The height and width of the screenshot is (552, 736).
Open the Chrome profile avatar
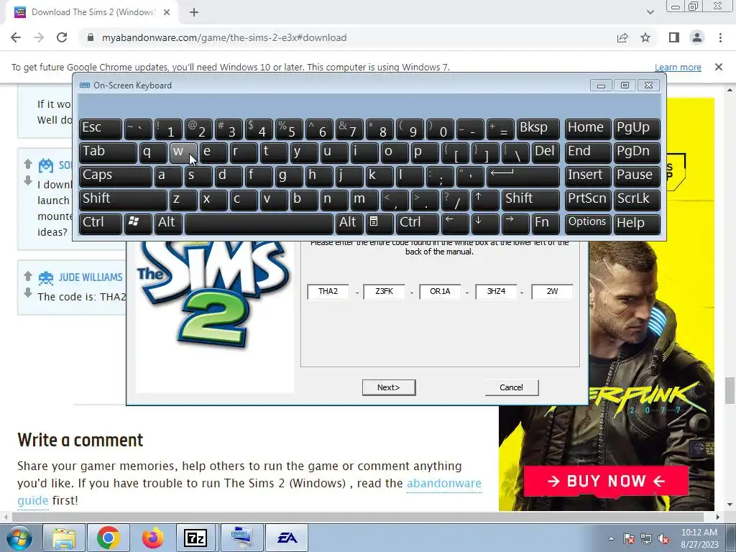click(697, 37)
